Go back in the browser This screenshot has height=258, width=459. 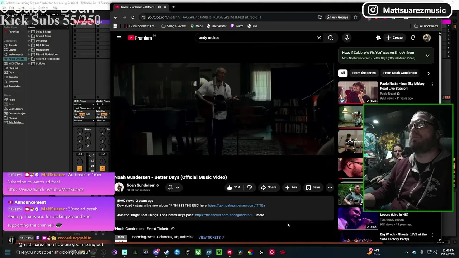(115, 17)
